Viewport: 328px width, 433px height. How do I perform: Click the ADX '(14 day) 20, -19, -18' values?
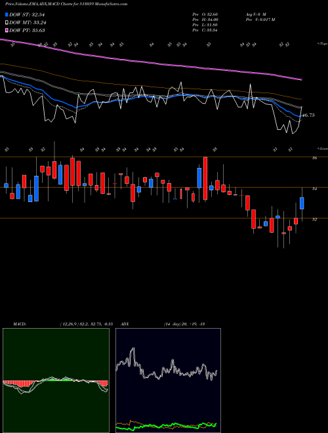(184, 324)
